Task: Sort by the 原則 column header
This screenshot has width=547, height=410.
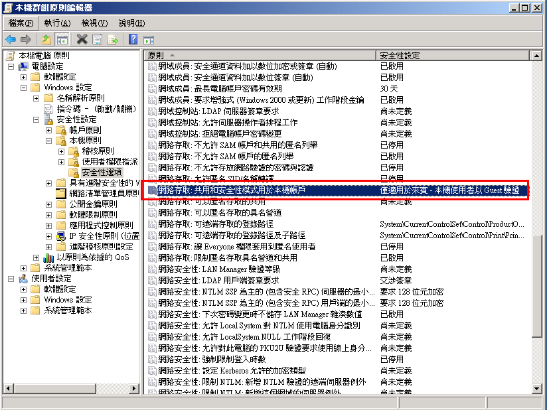Action: (x=260, y=56)
